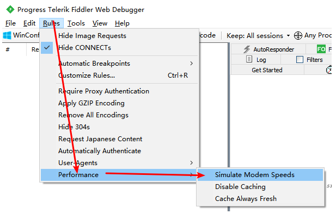Click the green FO Fiddler Orchestra icon
336x214 pixels.
(321, 49)
